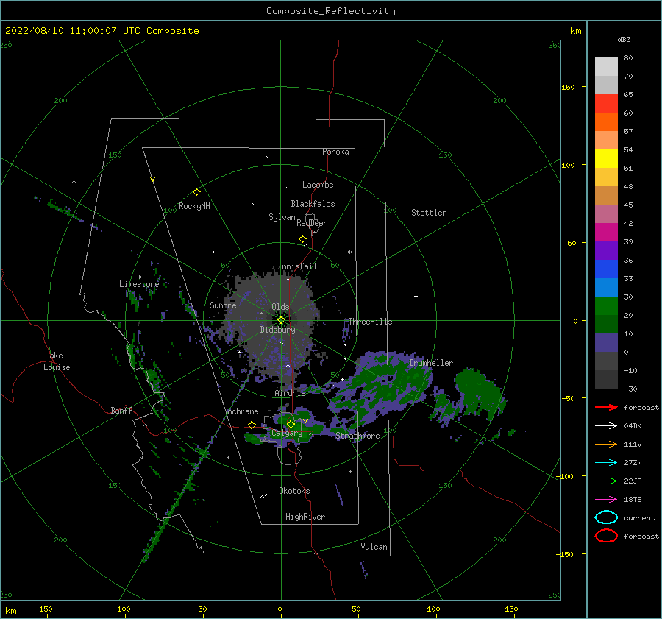Click the Limestone label

(x=139, y=284)
